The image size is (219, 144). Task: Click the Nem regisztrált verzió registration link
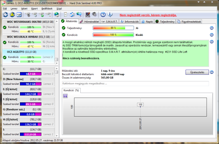pyautogui.click(x=148, y=15)
